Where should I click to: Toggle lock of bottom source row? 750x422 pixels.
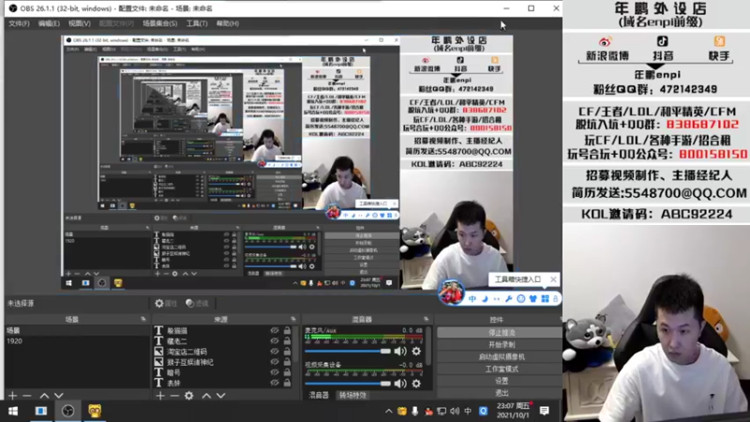coord(287,383)
